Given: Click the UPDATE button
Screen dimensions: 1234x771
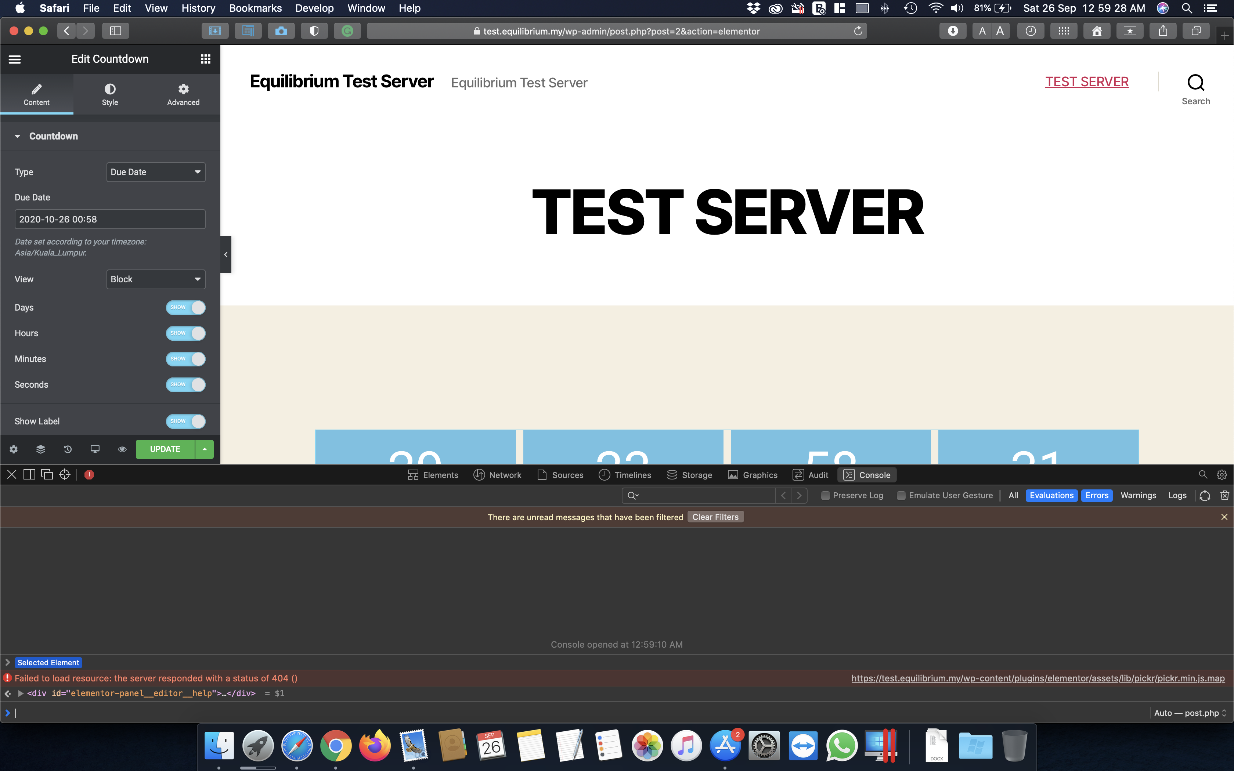Looking at the screenshot, I should 165,449.
